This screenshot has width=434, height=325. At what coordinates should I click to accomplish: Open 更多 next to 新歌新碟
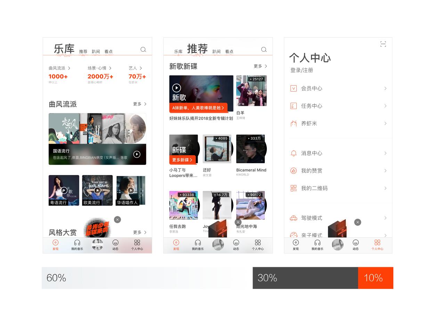coord(260,66)
